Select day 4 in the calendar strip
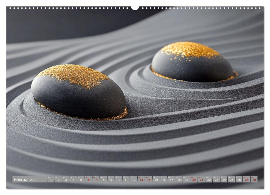This screenshot has height=195, width=270. point(73,179)
